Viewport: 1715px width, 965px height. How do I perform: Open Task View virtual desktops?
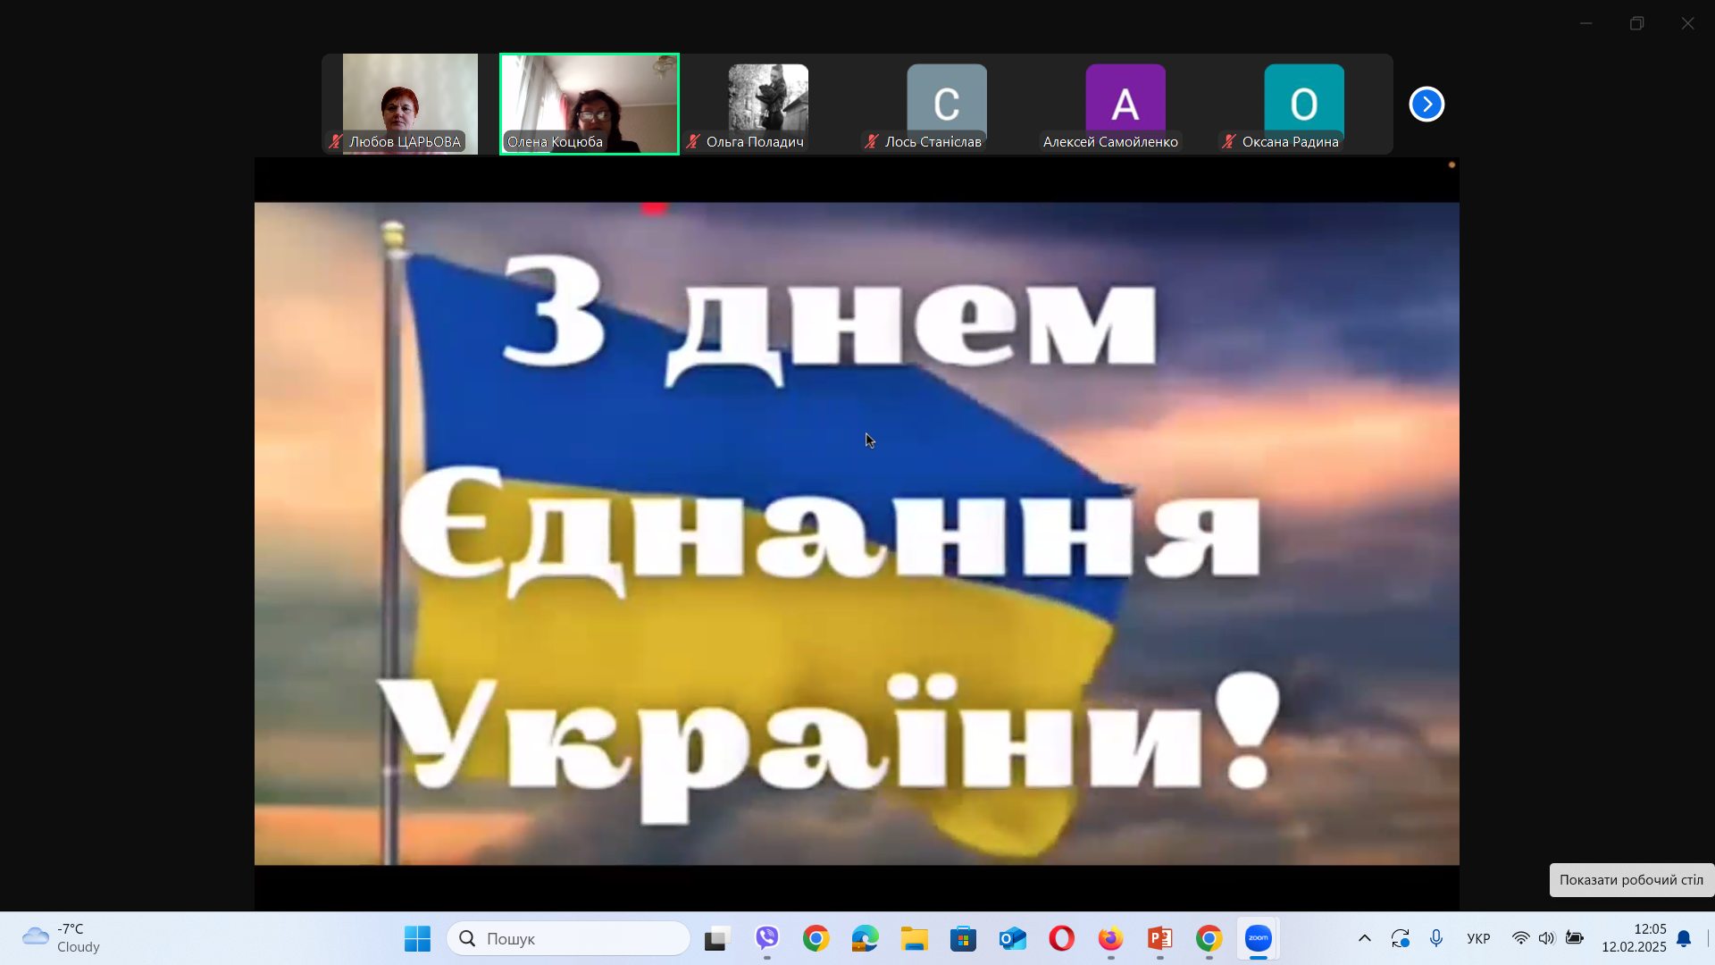pyautogui.click(x=717, y=938)
